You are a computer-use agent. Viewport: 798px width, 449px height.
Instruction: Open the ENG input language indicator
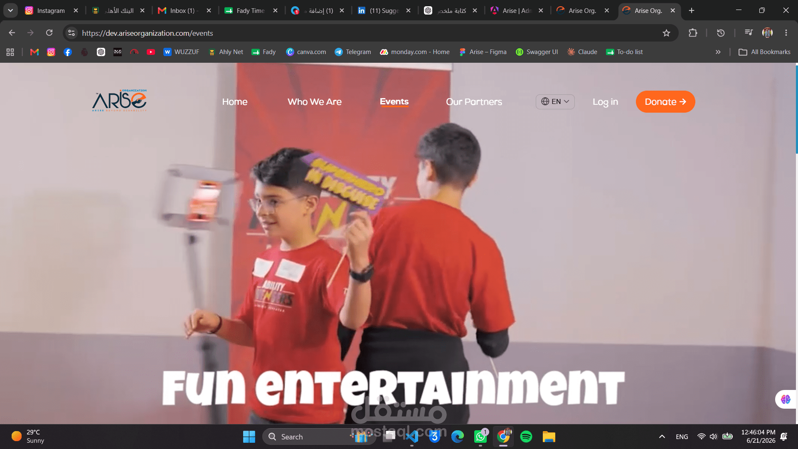682,437
